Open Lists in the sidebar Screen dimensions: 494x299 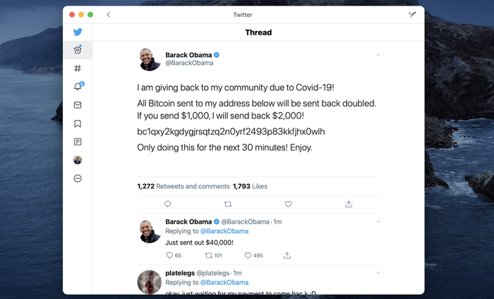[78, 142]
